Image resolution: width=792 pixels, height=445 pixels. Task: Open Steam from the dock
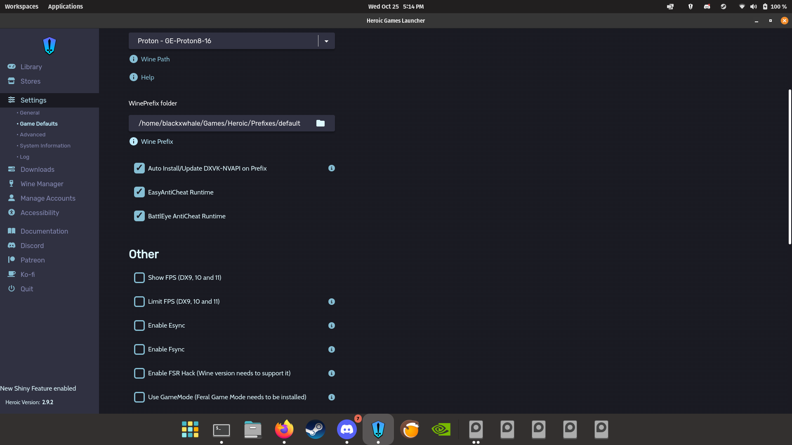pos(315,429)
